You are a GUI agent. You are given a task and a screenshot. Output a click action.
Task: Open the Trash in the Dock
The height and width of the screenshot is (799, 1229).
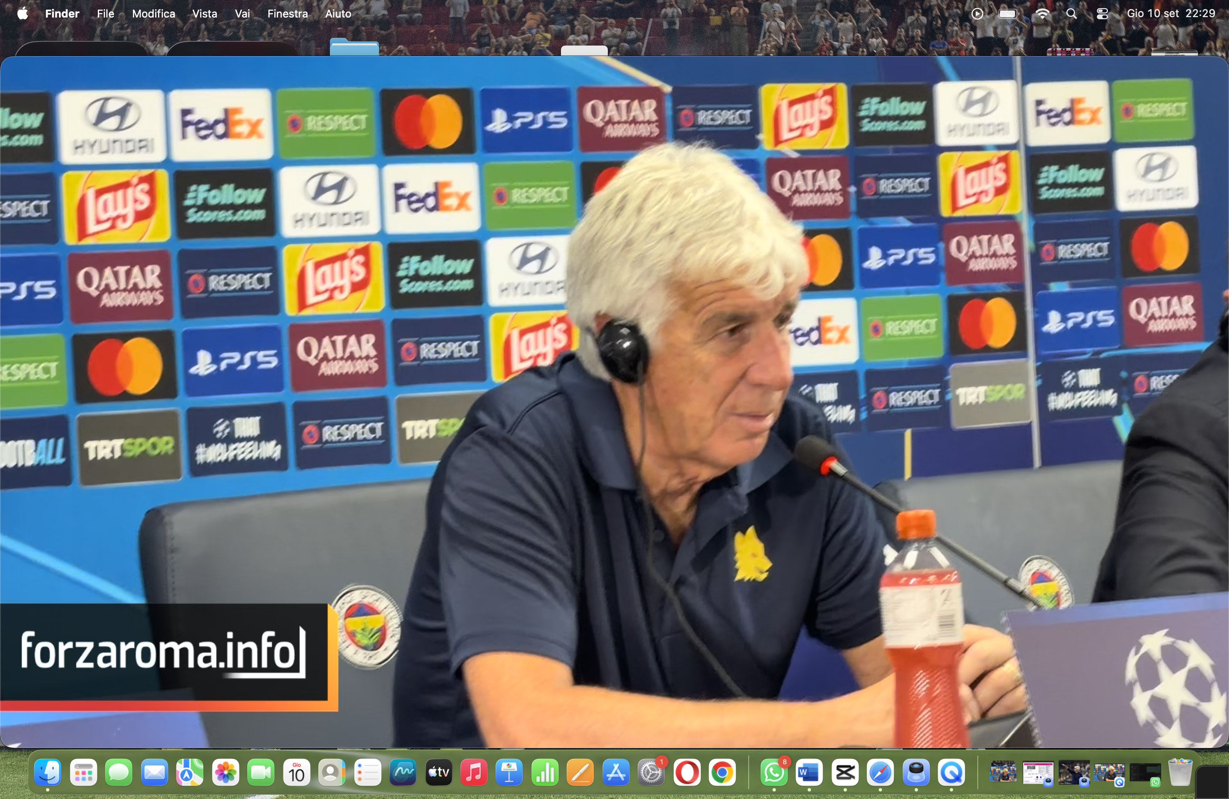coord(1180,773)
